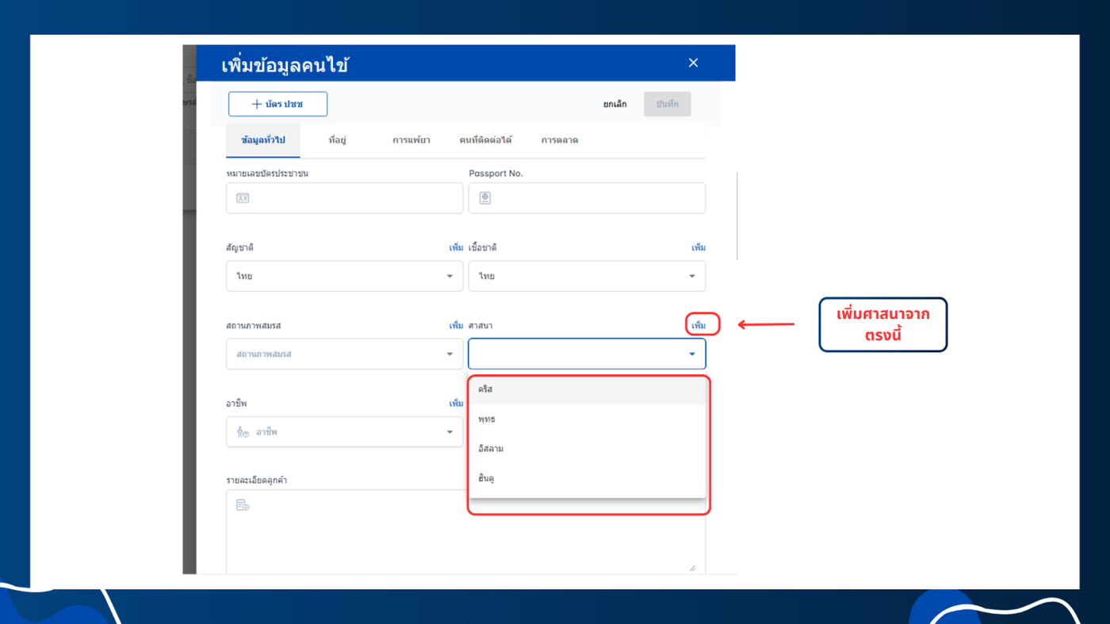This screenshot has height=624, width=1110.
Task: Open the ข้อมูลทั่วไป tab
Action: [x=262, y=140]
